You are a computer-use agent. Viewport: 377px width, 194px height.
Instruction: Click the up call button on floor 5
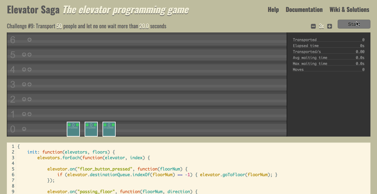(x=24, y=54)
